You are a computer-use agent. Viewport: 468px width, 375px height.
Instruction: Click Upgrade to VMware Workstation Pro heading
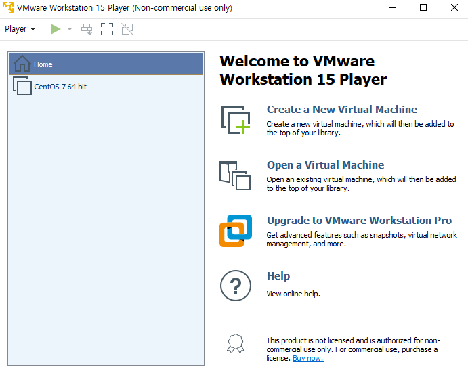[x=360, y=221]
